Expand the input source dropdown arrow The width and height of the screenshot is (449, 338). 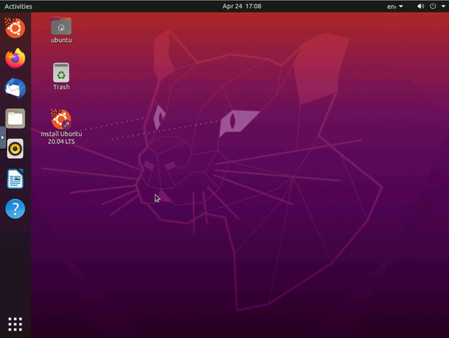pos(401,6)
